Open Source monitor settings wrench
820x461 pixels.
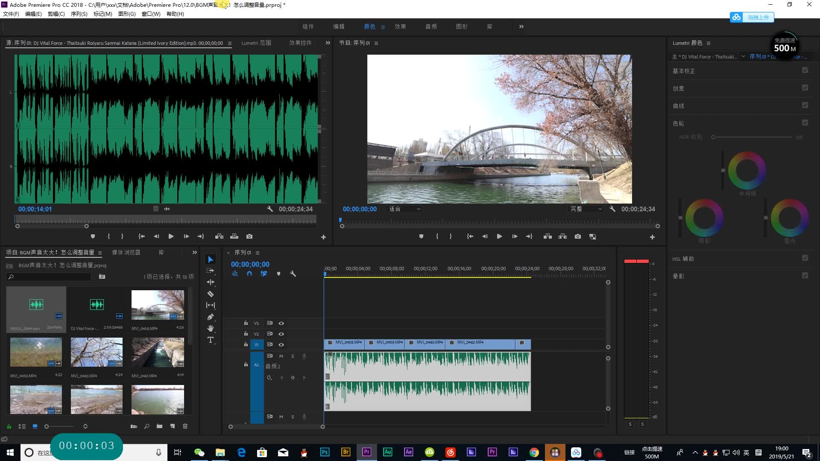pyautogui.click(x=270, y=209)
